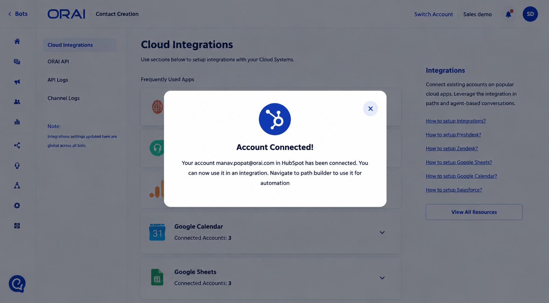Click the Account Connected! heading

(275, 147)
